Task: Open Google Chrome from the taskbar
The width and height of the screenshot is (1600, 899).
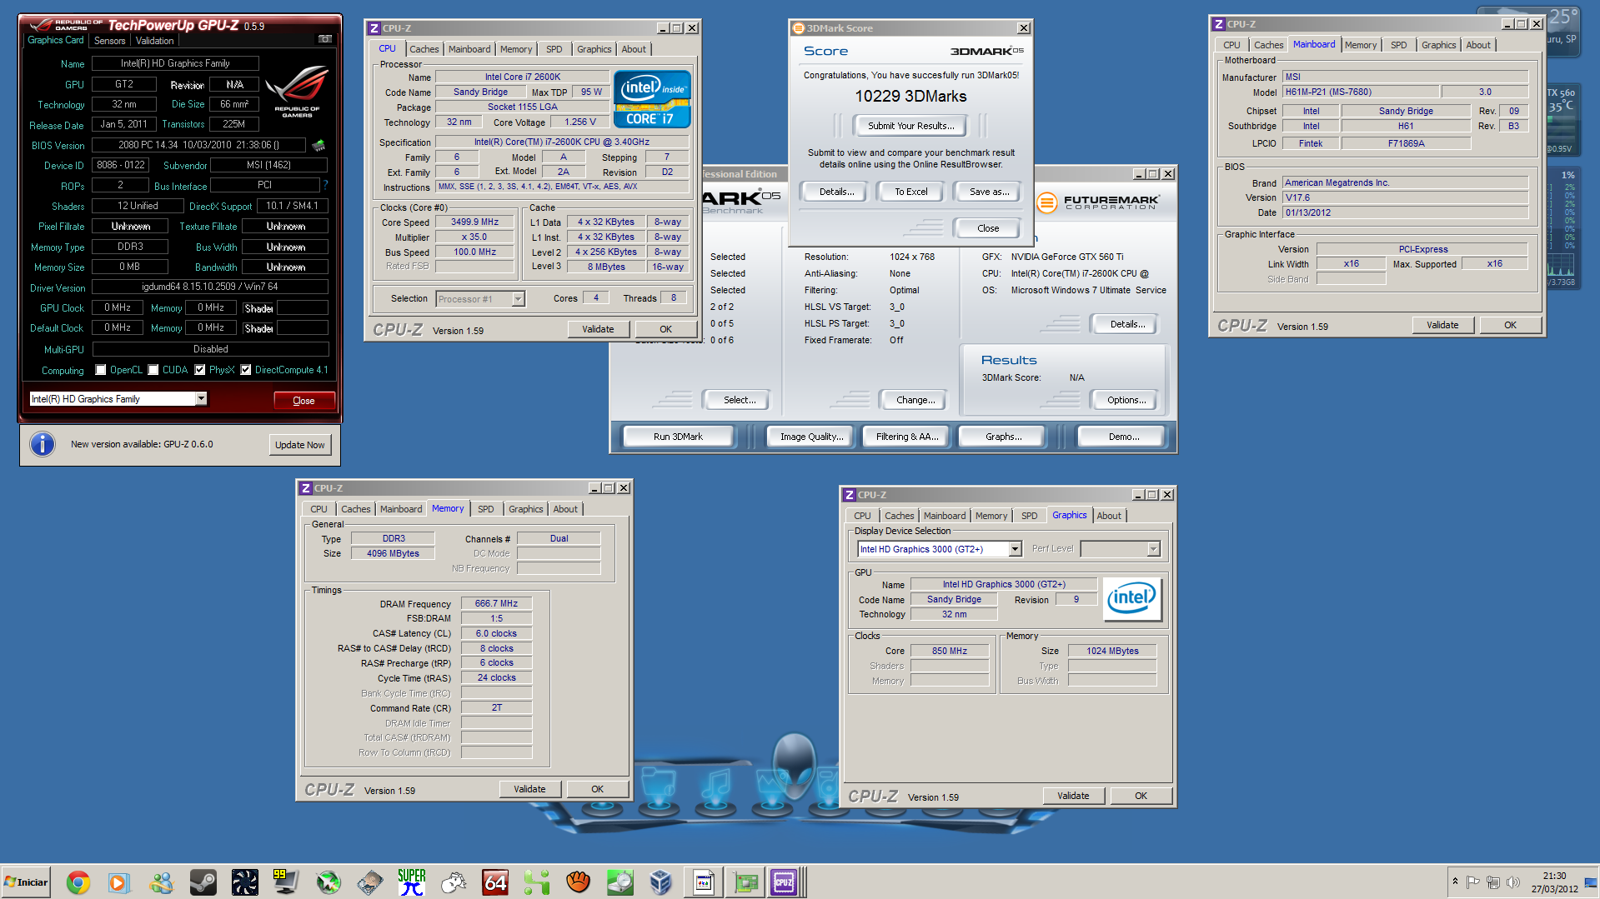Action: (x=78, y=882)
